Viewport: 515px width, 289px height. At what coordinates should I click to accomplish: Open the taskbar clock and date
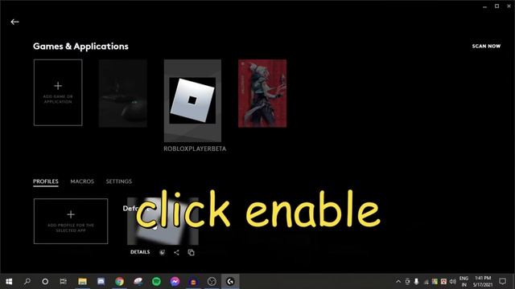click(x=483, y=281)
